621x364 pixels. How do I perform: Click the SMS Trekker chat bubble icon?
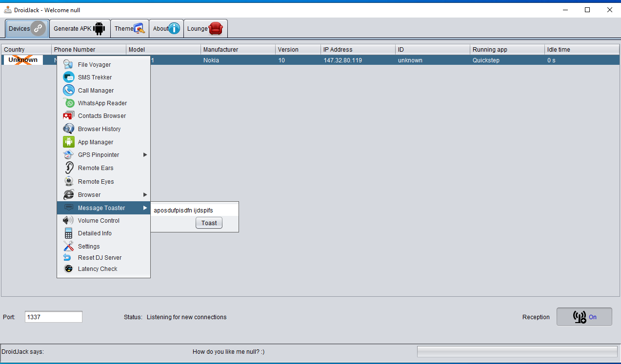(68, 77)
